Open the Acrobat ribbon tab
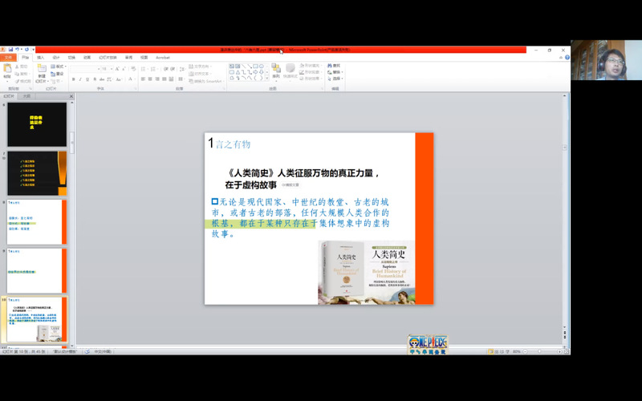The width and height of the screenshot is (642, 401). pyautogui.click(x=163, y=58)
